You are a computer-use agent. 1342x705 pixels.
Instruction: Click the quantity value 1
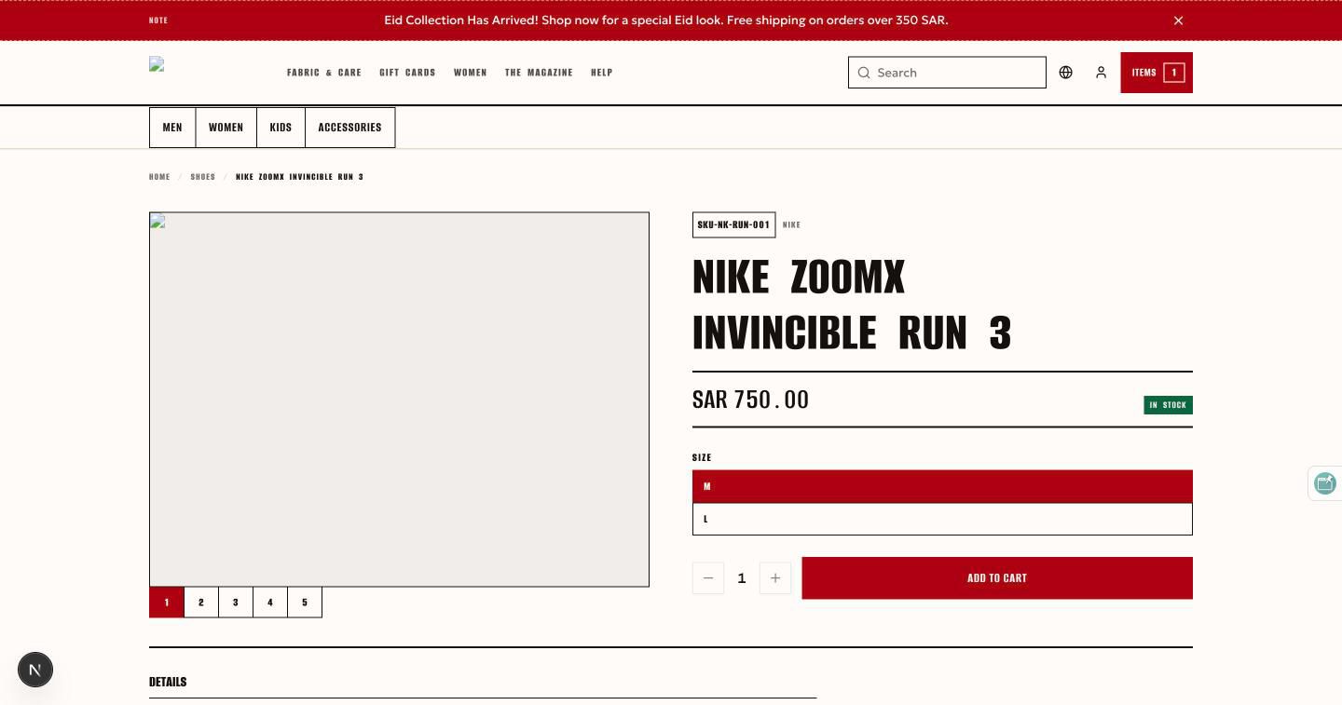pyautogui.click(x=742, y=578)
